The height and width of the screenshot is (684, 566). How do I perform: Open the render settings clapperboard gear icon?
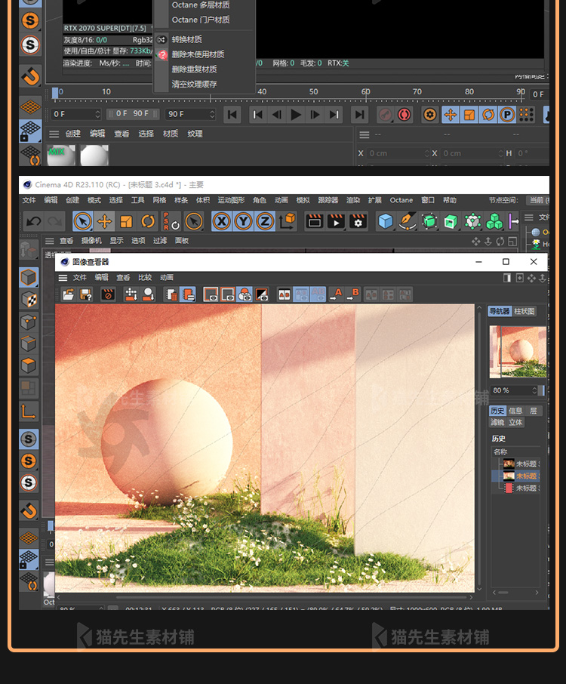point(358,221)
